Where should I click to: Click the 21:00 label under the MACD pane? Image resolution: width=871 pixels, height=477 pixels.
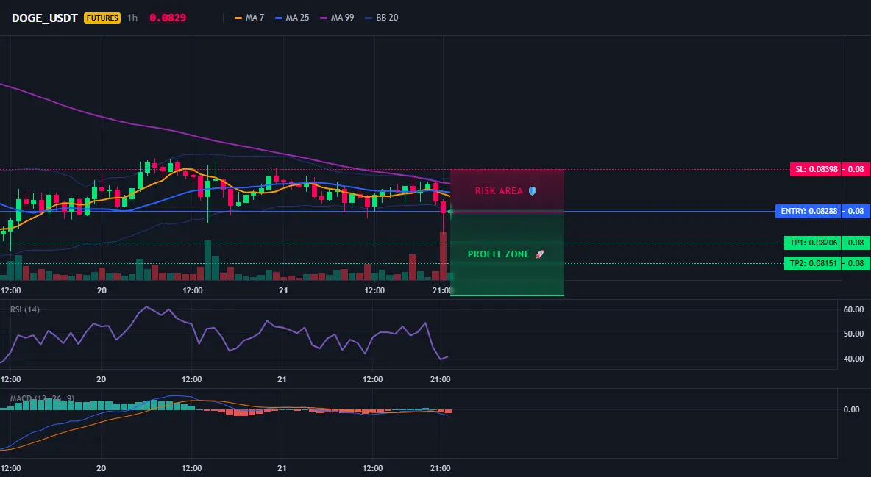point(440,468)
